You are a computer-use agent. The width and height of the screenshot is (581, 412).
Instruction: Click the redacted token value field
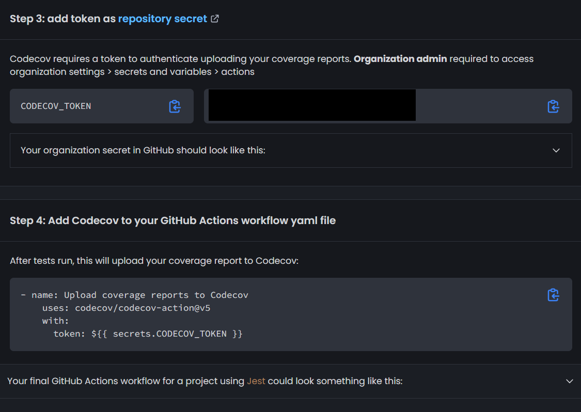click(x=312, y=105)
